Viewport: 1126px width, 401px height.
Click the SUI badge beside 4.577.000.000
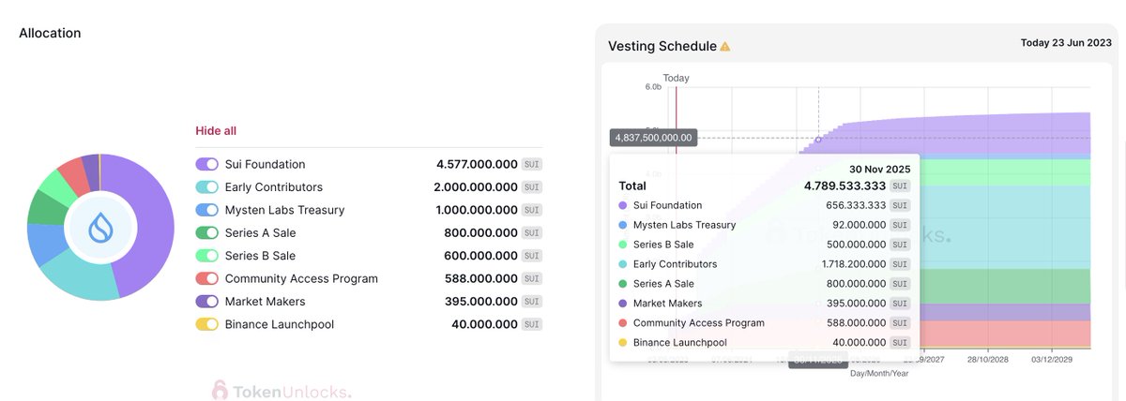[x=532, y=164]
